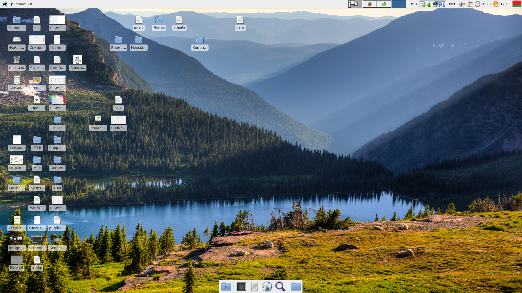The image size is (522, 293).
Task: Open the Приложения applications menu
Action: [x=17, y=4]
